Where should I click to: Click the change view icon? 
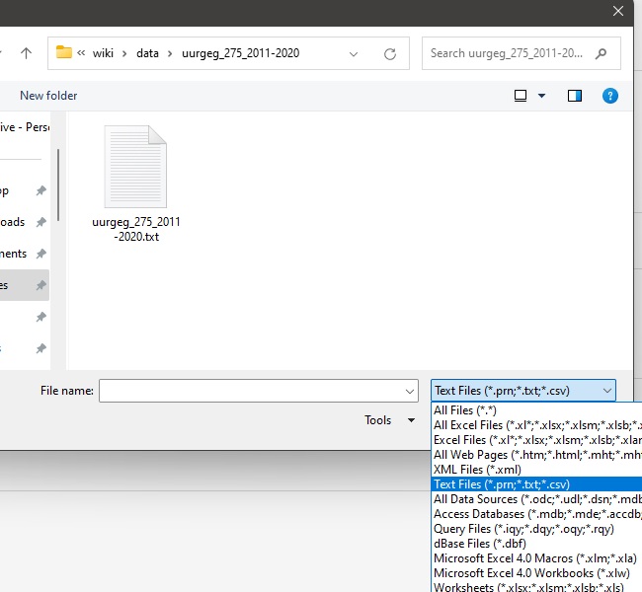[x=521, y=96]
